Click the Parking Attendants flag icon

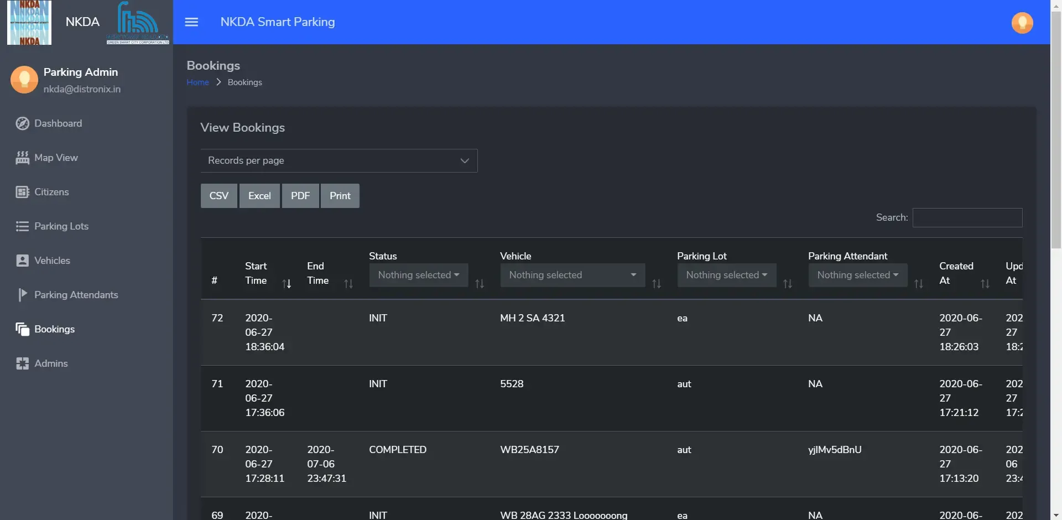click(x=22, y=294)
